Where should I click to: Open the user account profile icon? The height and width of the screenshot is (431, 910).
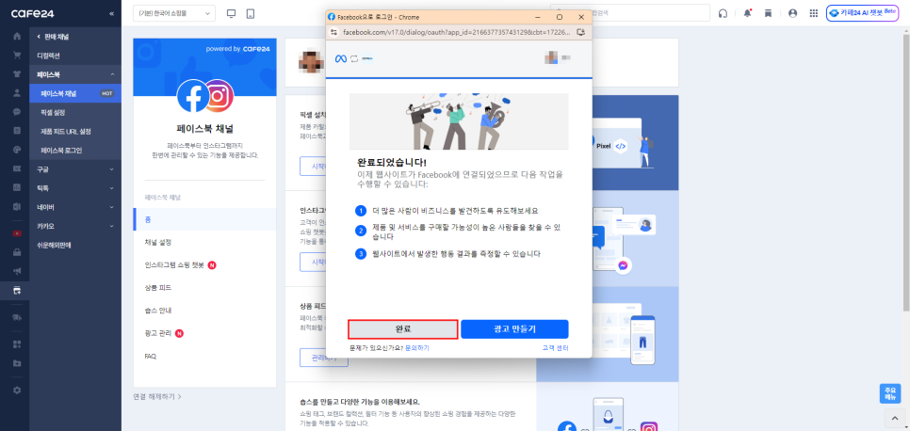coord(793,13)
